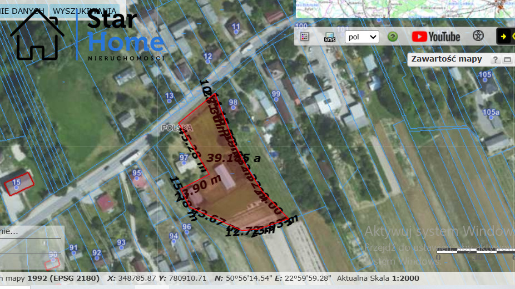Click the map scale bar
The width and height of the screenshot is (515, 289).
coord(476,251)
